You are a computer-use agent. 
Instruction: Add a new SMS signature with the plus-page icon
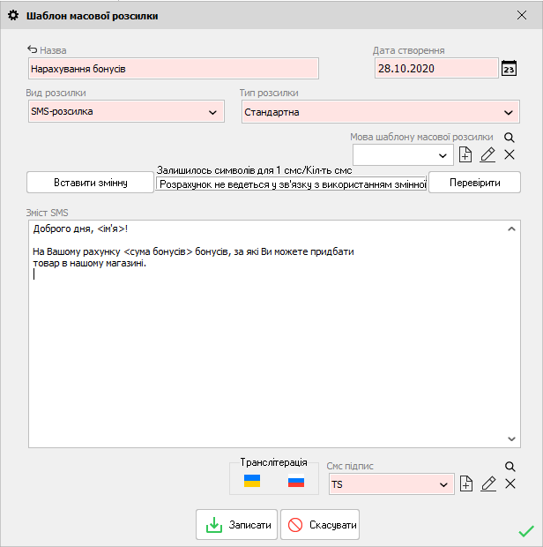coord(466,483)
